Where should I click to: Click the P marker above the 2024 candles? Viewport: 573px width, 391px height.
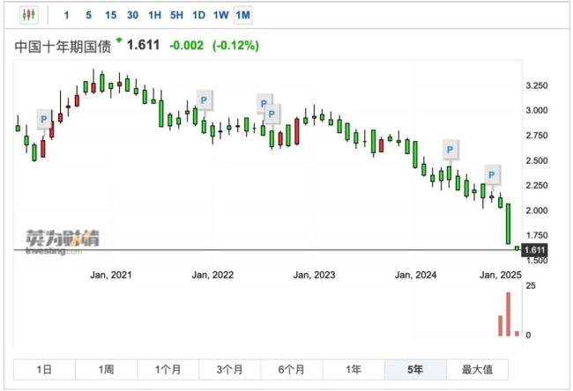[450, 150]
